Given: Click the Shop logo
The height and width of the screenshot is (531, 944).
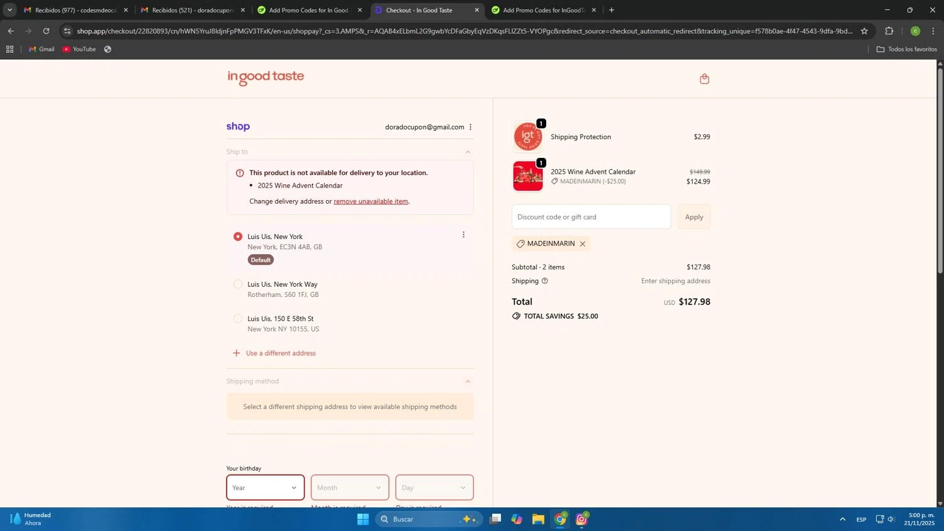Looking at the screenshot, I should (238, 126).
